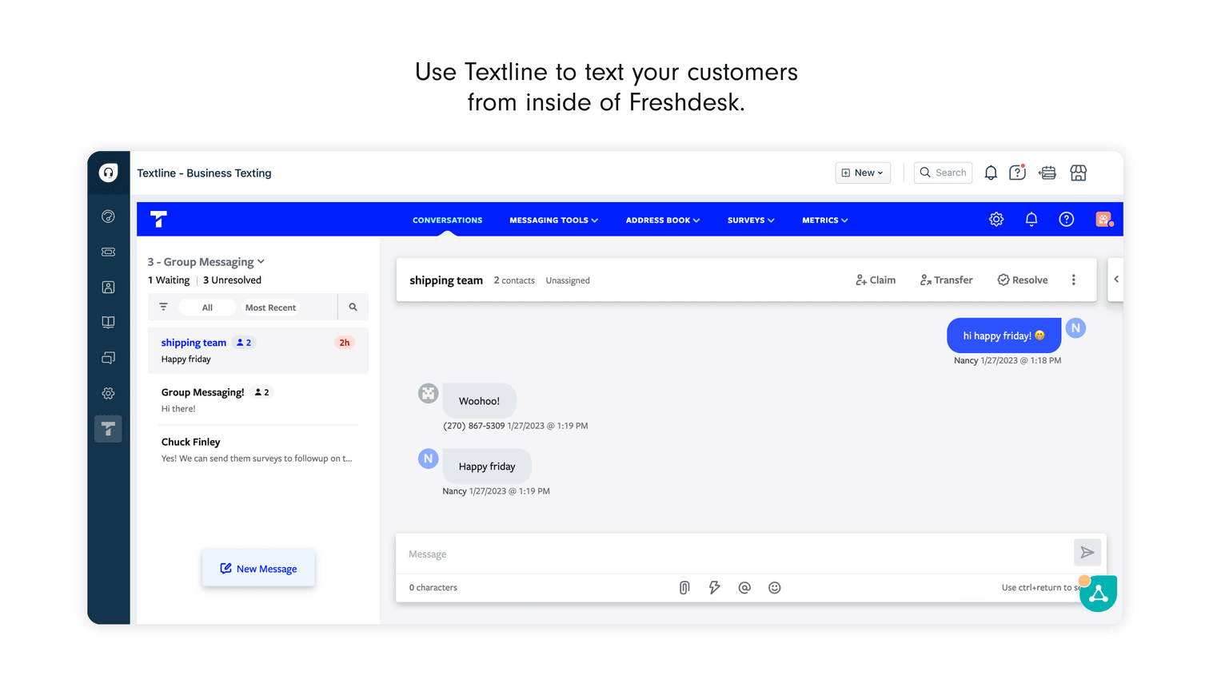1213x679 pixels.
Task: Select the All filter pill
Action: click(207, 308)
